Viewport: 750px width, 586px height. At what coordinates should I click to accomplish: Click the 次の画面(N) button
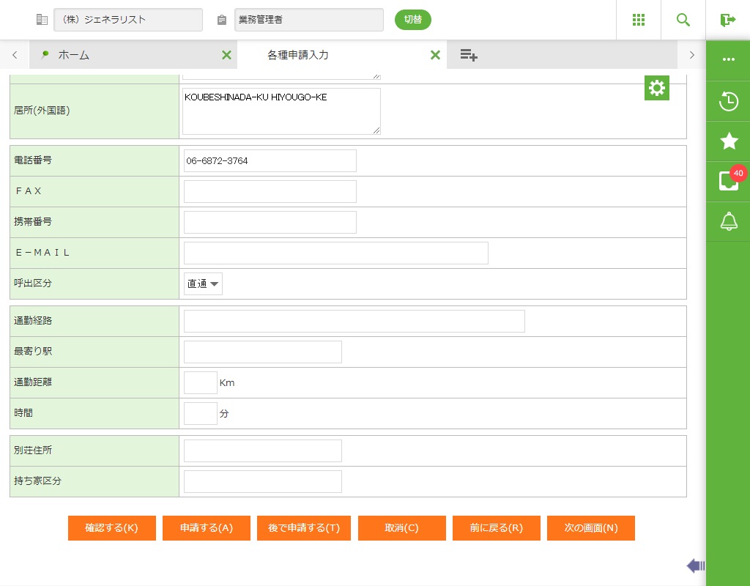pos(590,528)
